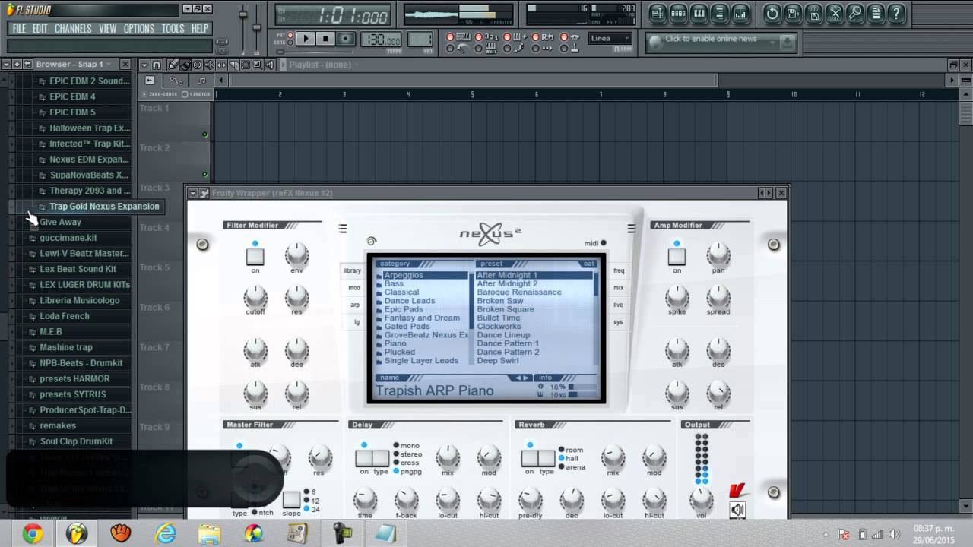This screenshot has width=973, height=547.
Task: Click the Undo history toolbar icon
Action: tap(772, 13)
